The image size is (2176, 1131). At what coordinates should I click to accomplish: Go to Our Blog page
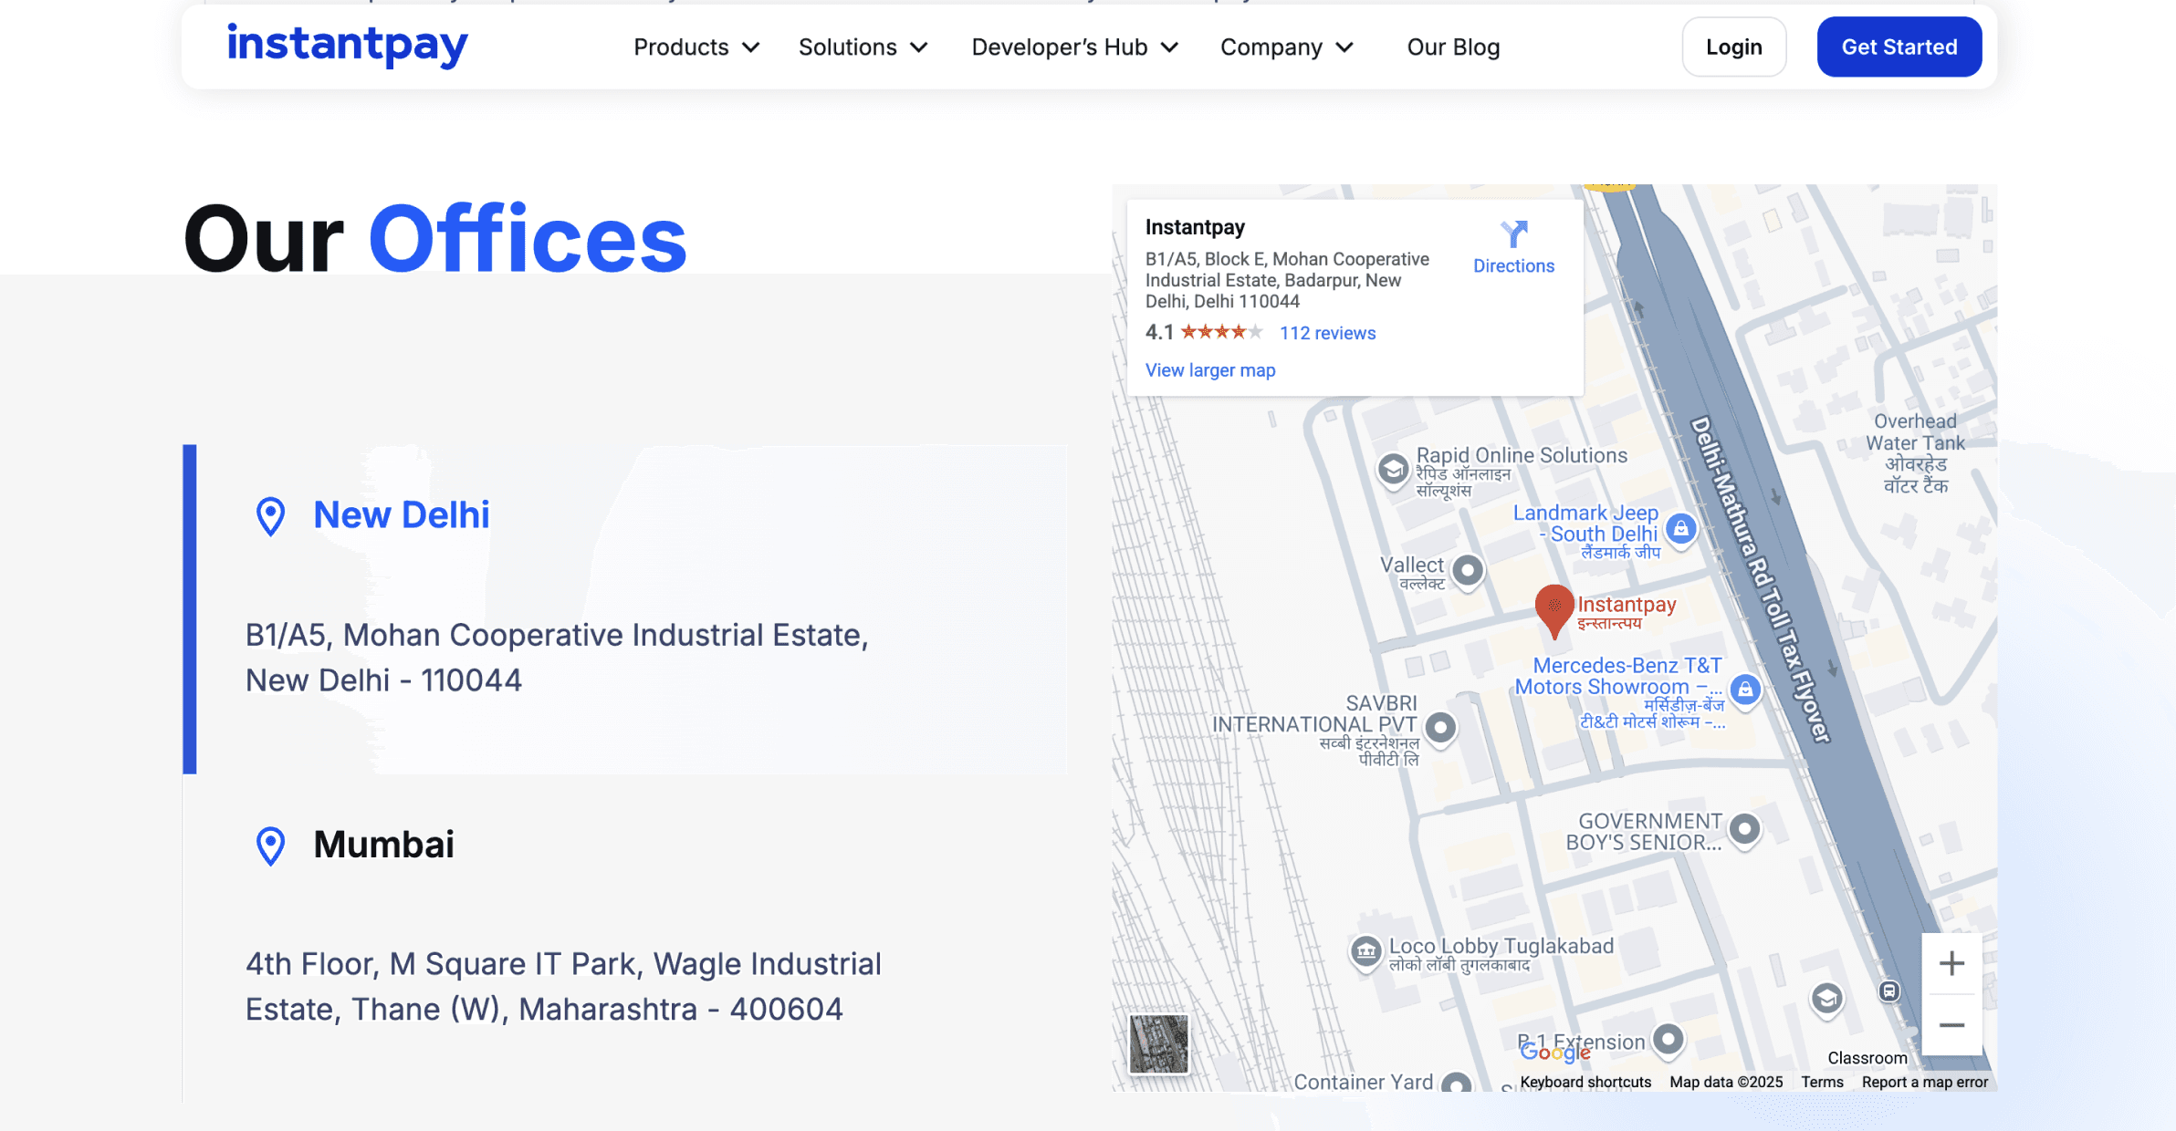1453,47
